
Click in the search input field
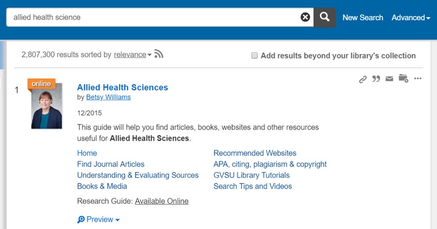(x=155, y=17)
